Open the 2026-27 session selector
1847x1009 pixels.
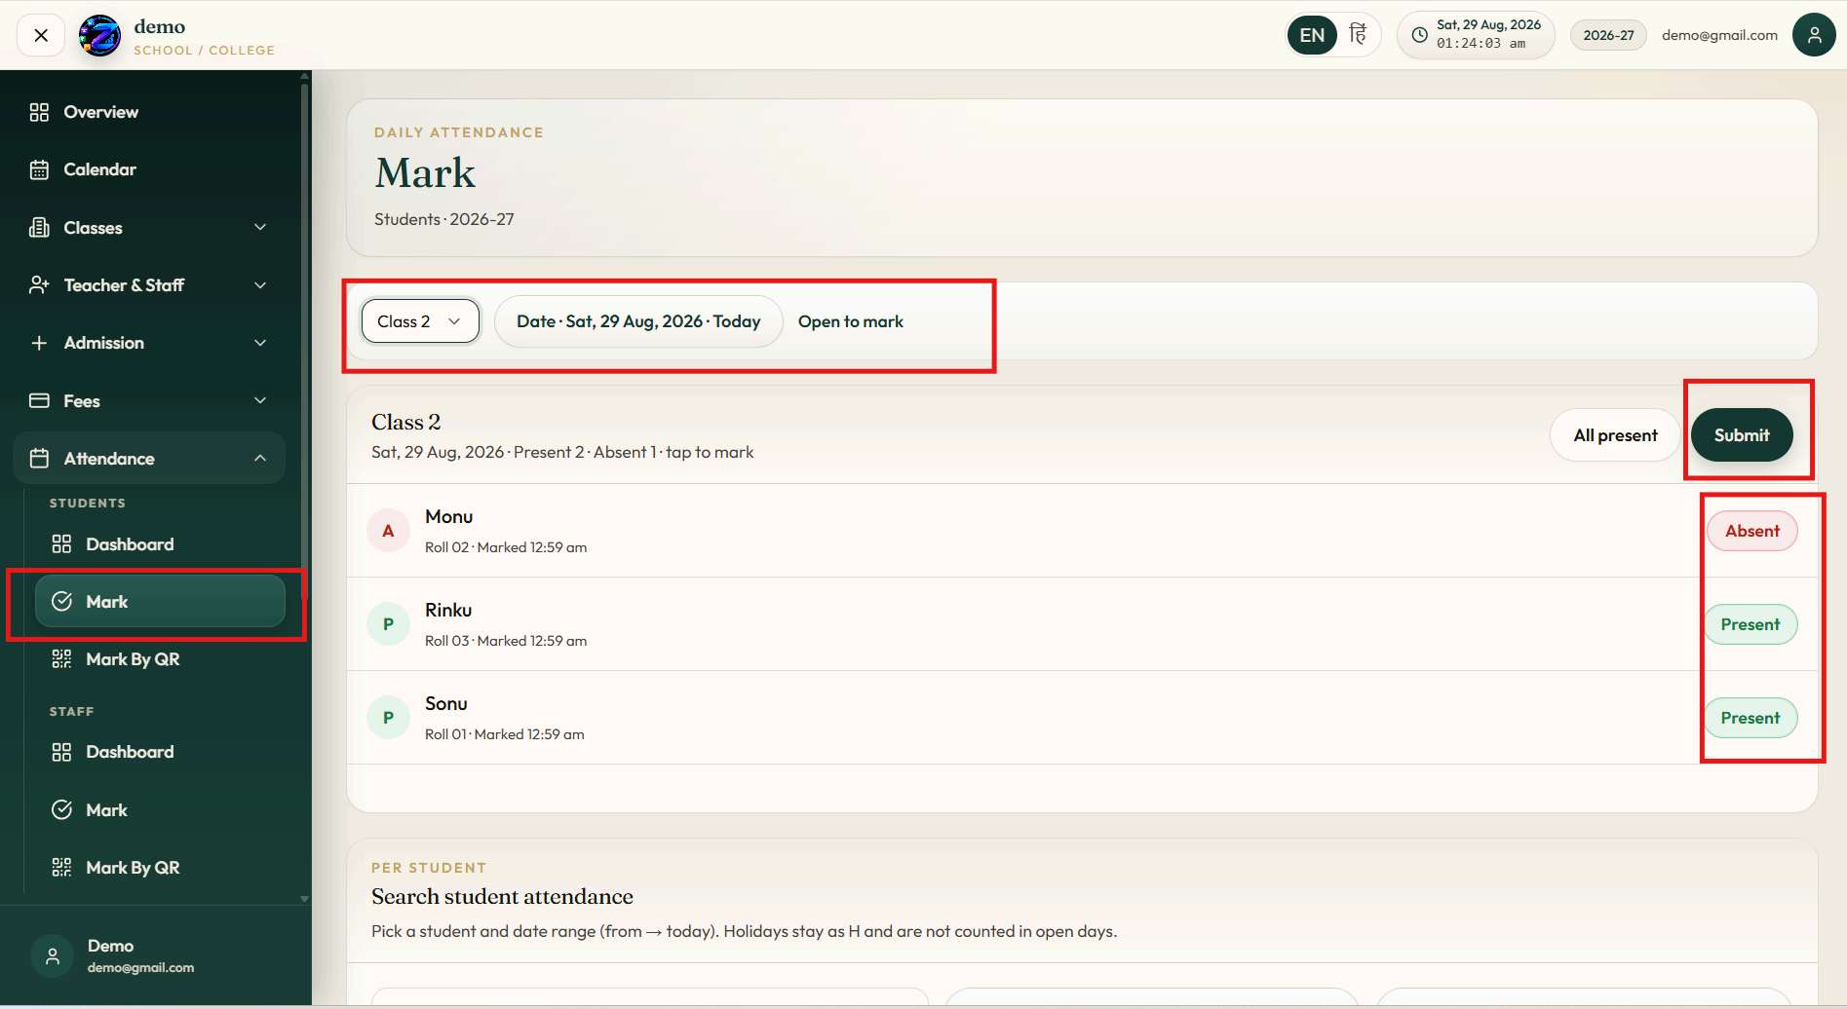point(1608,35)
